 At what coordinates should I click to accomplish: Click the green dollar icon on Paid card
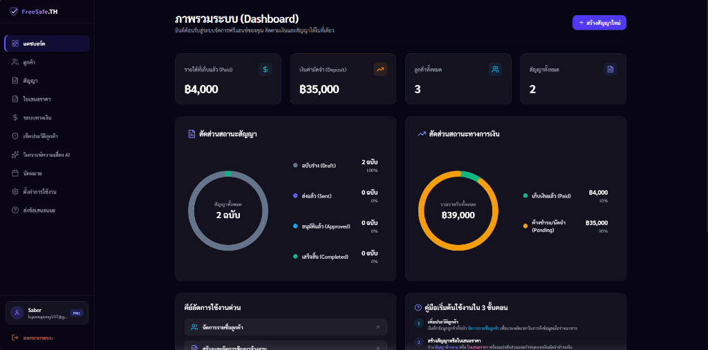tap(265, 70)
